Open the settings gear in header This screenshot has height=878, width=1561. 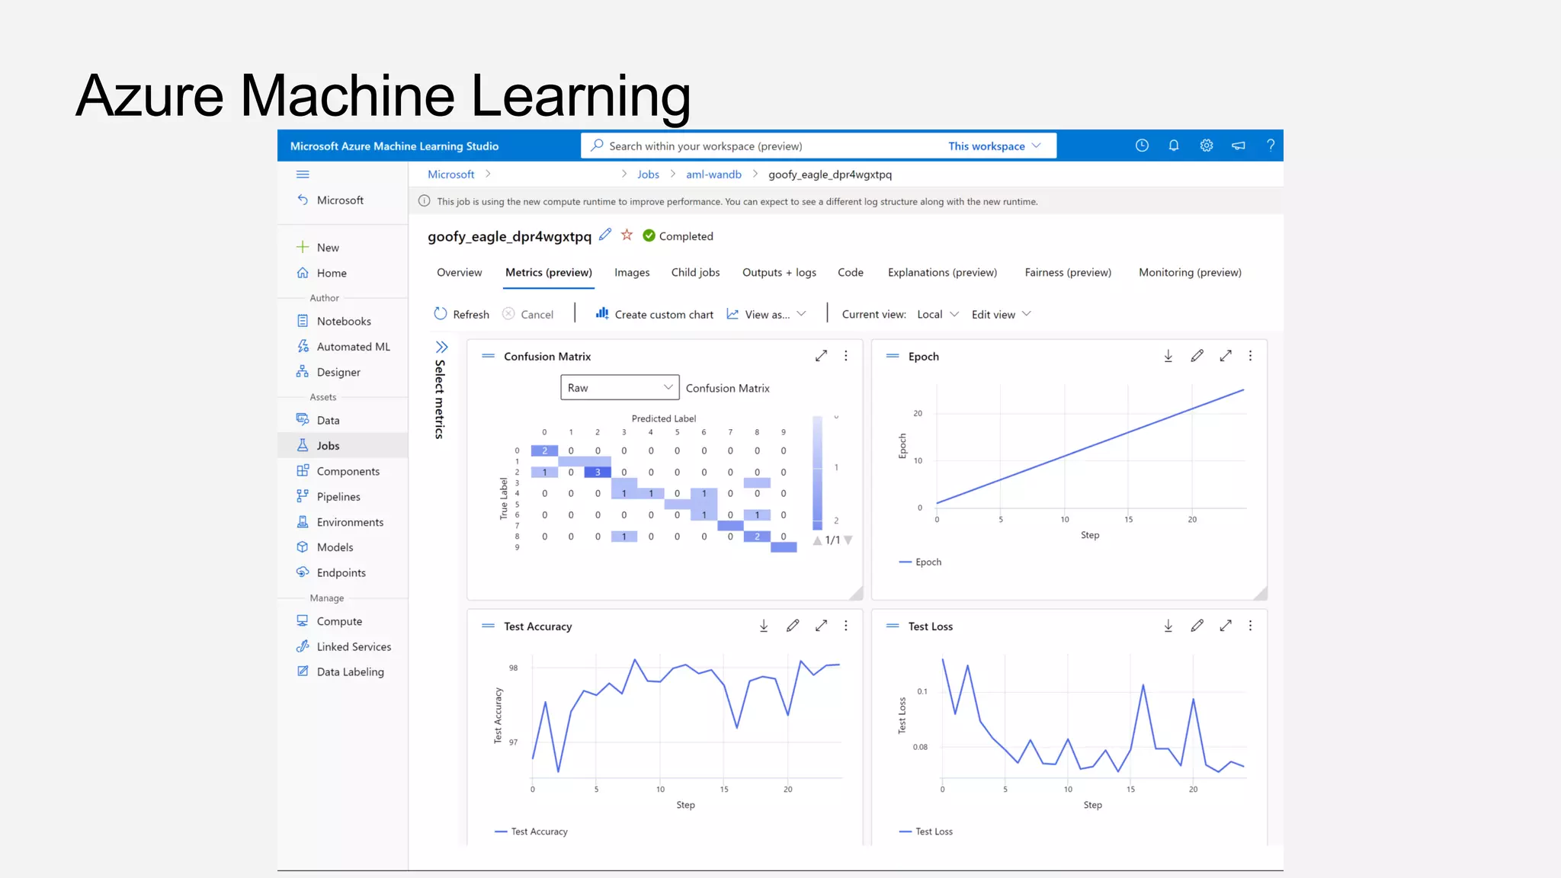(x=1207, y=146)
